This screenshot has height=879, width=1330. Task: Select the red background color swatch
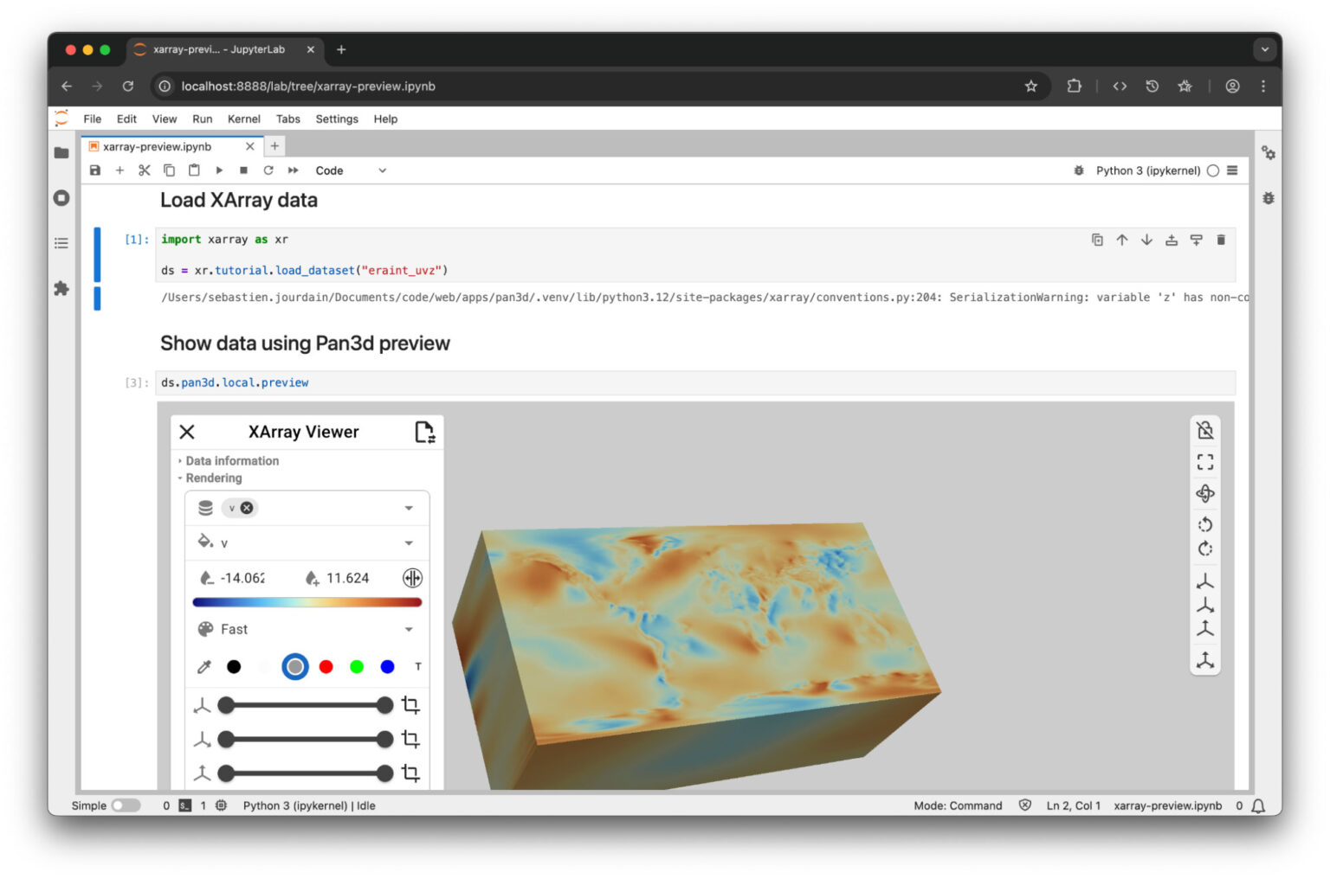click(x=326, y=666)
